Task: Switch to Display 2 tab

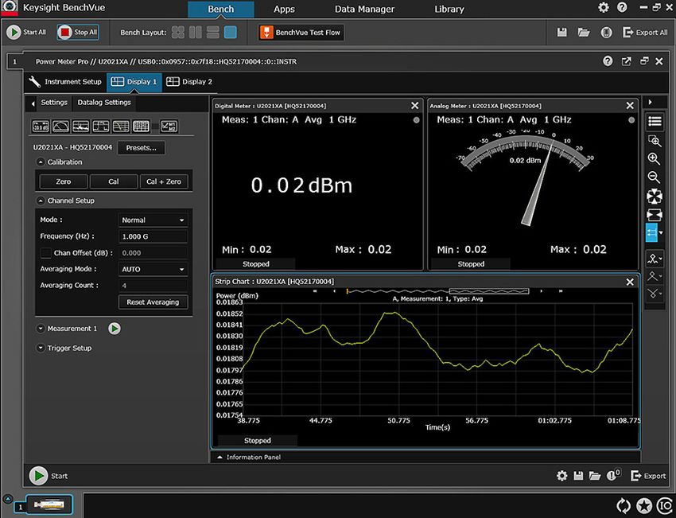Action: coord(189,81)
